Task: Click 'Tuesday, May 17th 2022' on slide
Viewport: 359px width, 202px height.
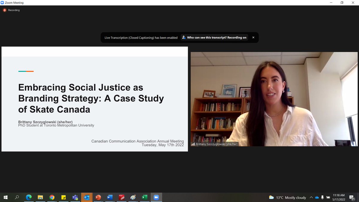Action: coord(163,145)
